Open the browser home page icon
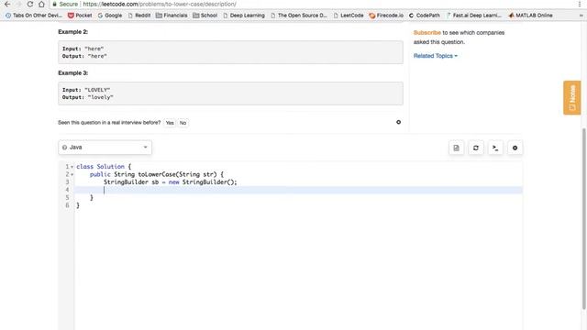This screenshot has height=330, width=587. 41,4
